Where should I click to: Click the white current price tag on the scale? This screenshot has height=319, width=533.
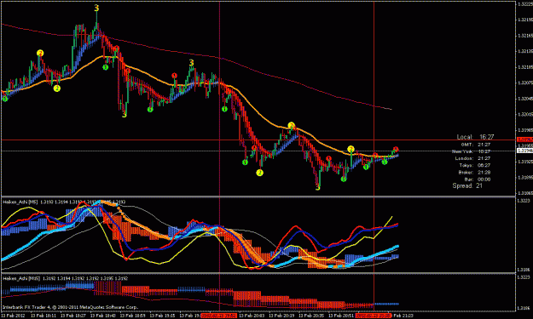(524, 151)
